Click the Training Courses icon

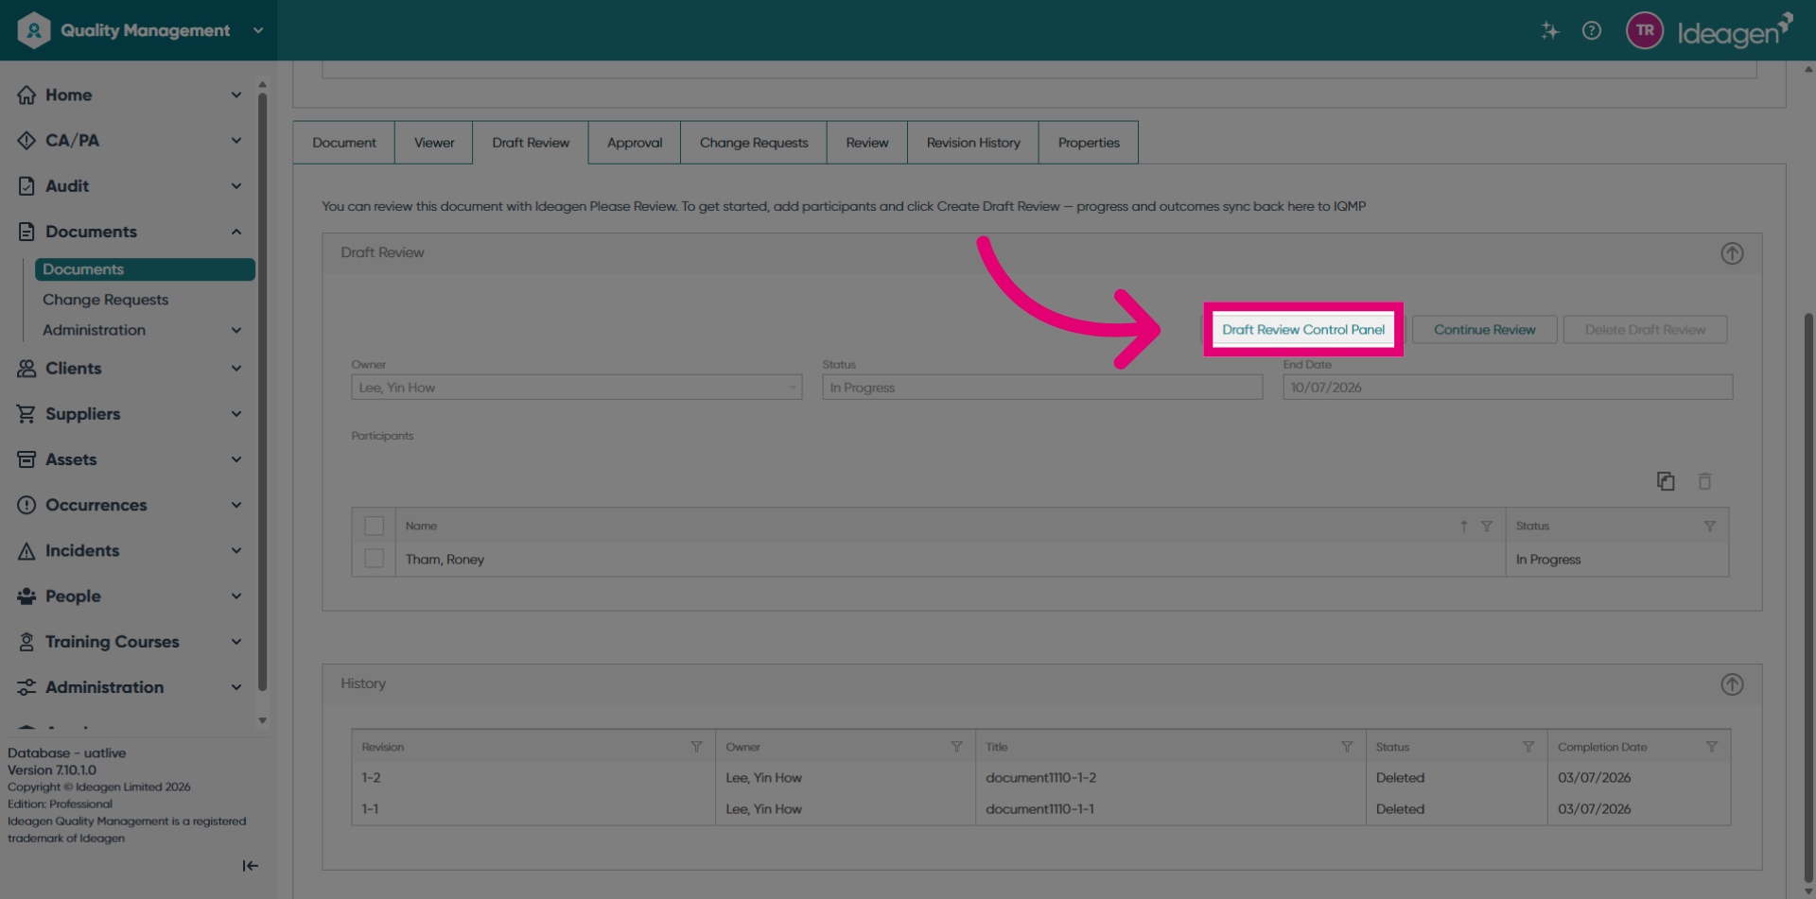coord(26,642)
